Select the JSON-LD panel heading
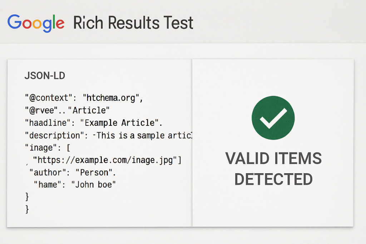This screenshot has width=366, height=244. (x=45, y=76)
